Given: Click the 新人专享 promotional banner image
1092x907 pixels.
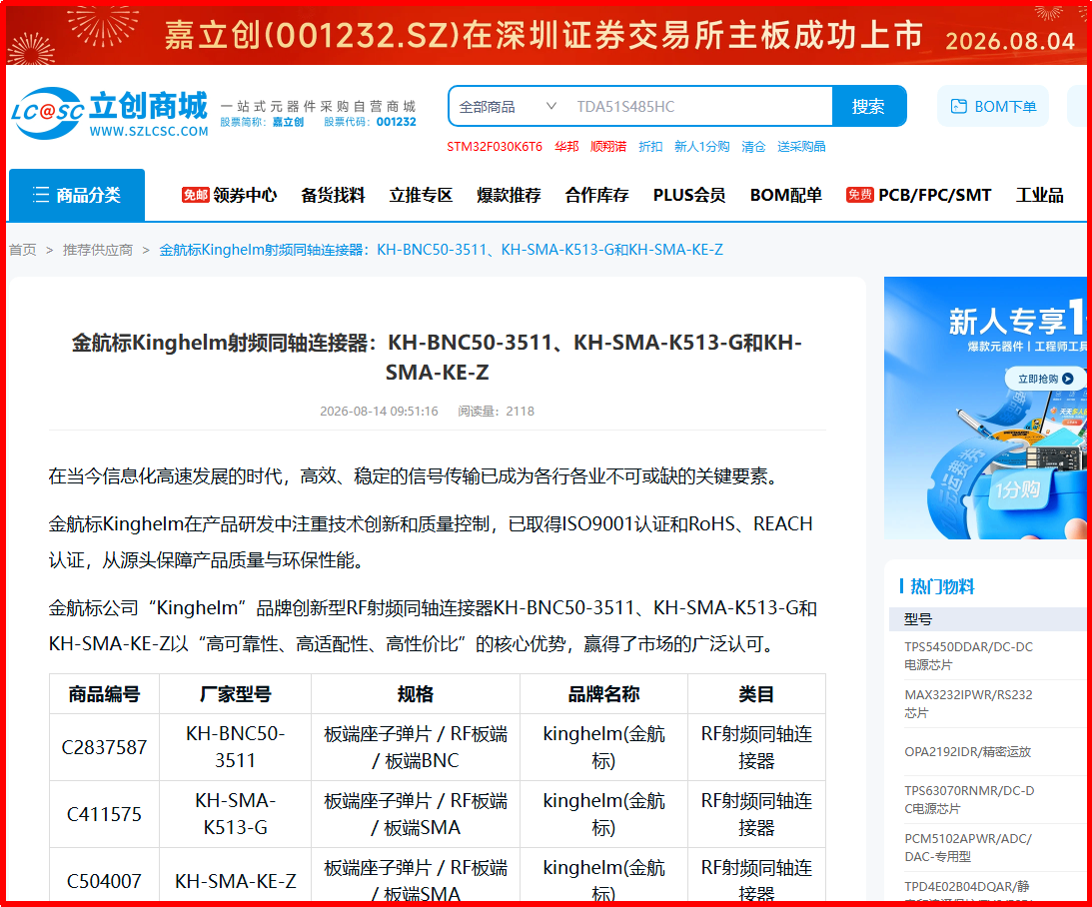Looking at the screenshot, I should [x=985, y=408].
